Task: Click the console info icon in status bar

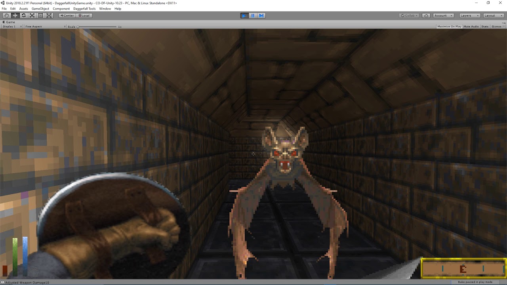Action: tap(2, 282)
